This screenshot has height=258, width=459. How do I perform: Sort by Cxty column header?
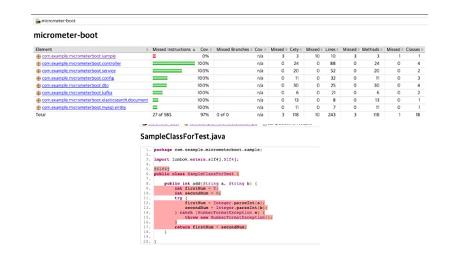click(295, 50)
